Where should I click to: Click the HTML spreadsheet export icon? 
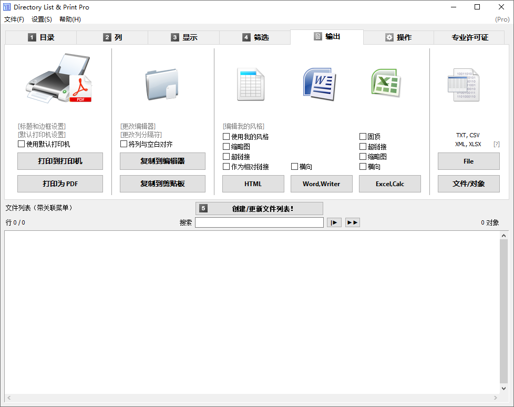point(251,83)
